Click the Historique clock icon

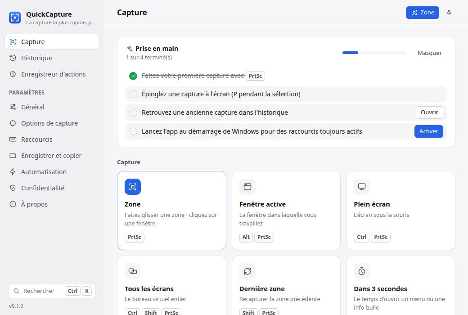point(13,58)
